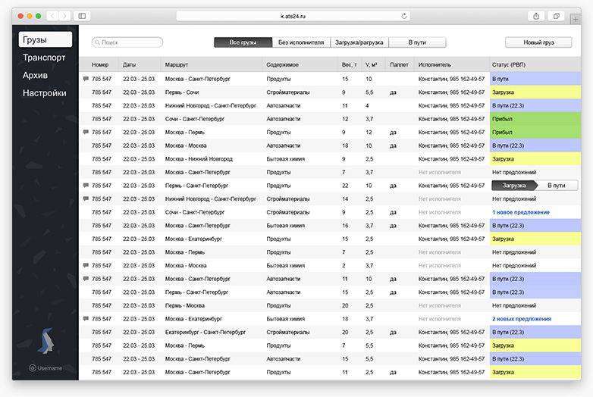Open the Настройки sidebar section
Image resolution: width=593 pixels, height=397 pixels.
[x=44, y=93]
